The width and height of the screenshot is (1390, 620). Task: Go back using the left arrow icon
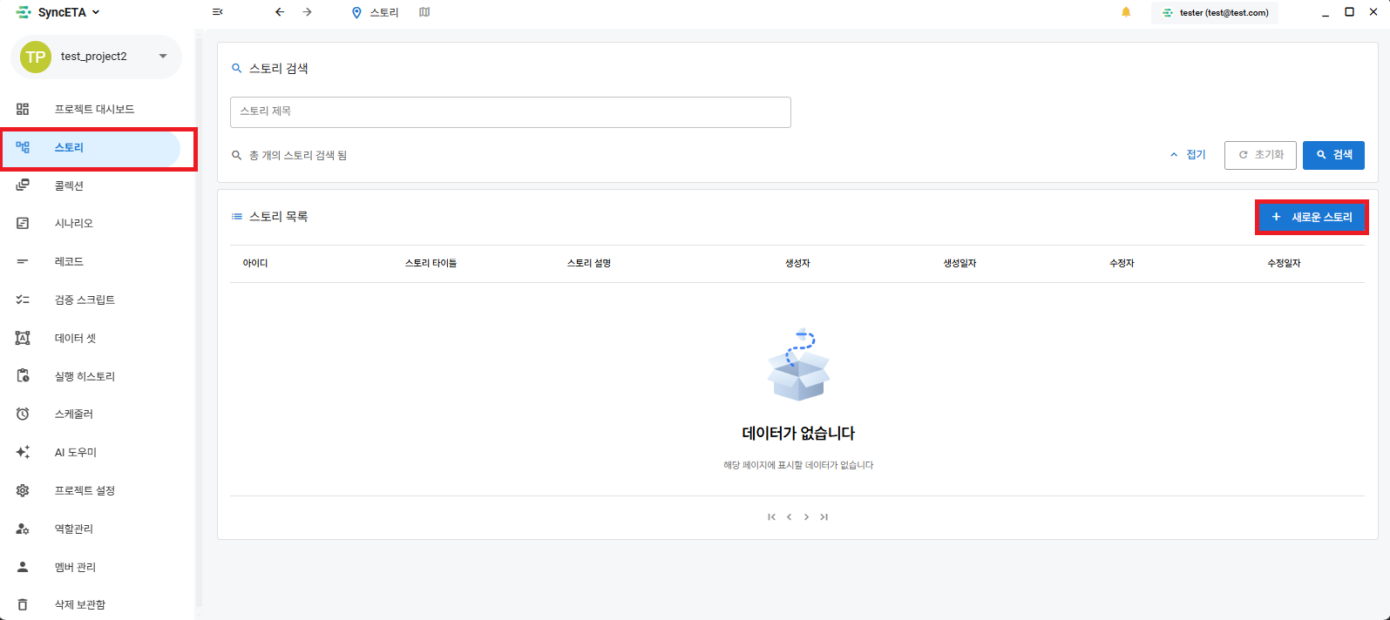[280, 12]
